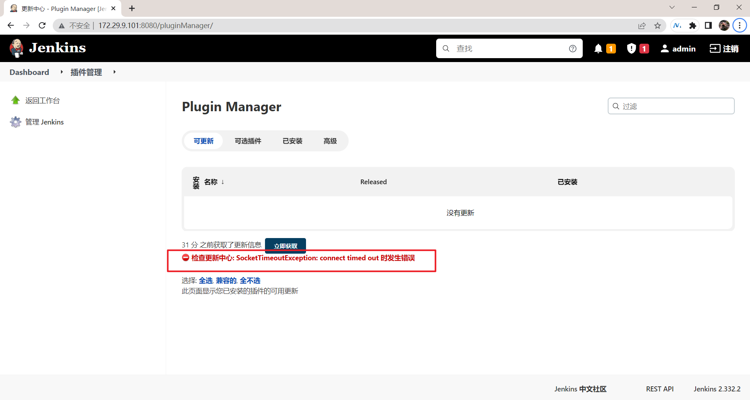Click the N extension icon in toolbar

tap(677, 26)
